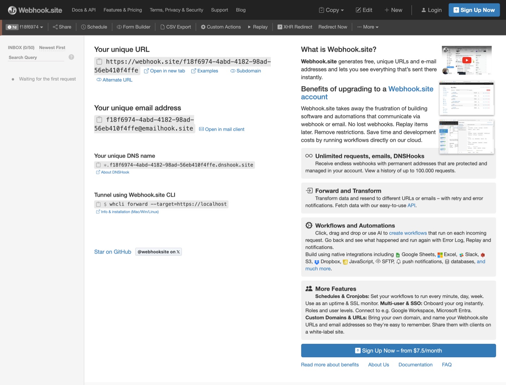Image resolution: width=506 pixels, height=385 pixels.
Task: Expand the f18f6974 URL dropdown
Action: 25,27
